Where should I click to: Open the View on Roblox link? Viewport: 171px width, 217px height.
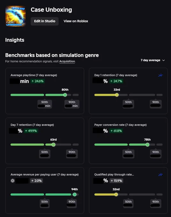76,21
